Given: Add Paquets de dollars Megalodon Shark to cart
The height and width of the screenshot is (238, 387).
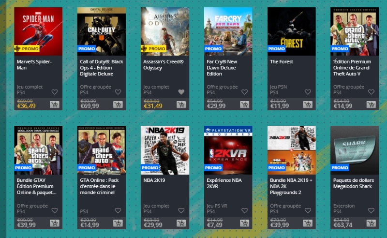Looking at the screenshot, I should point(371,223).
